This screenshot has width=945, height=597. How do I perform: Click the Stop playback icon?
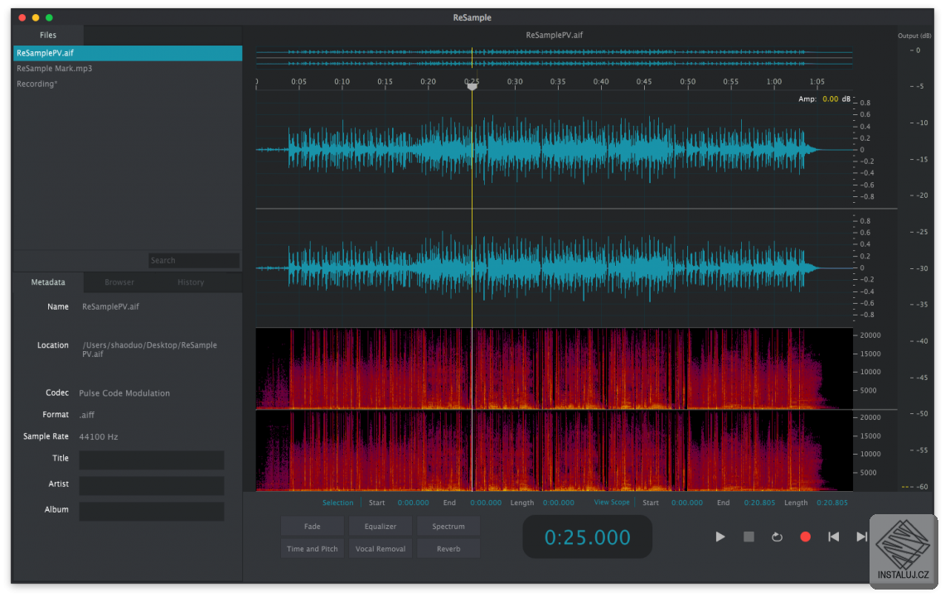click(749, 537)
